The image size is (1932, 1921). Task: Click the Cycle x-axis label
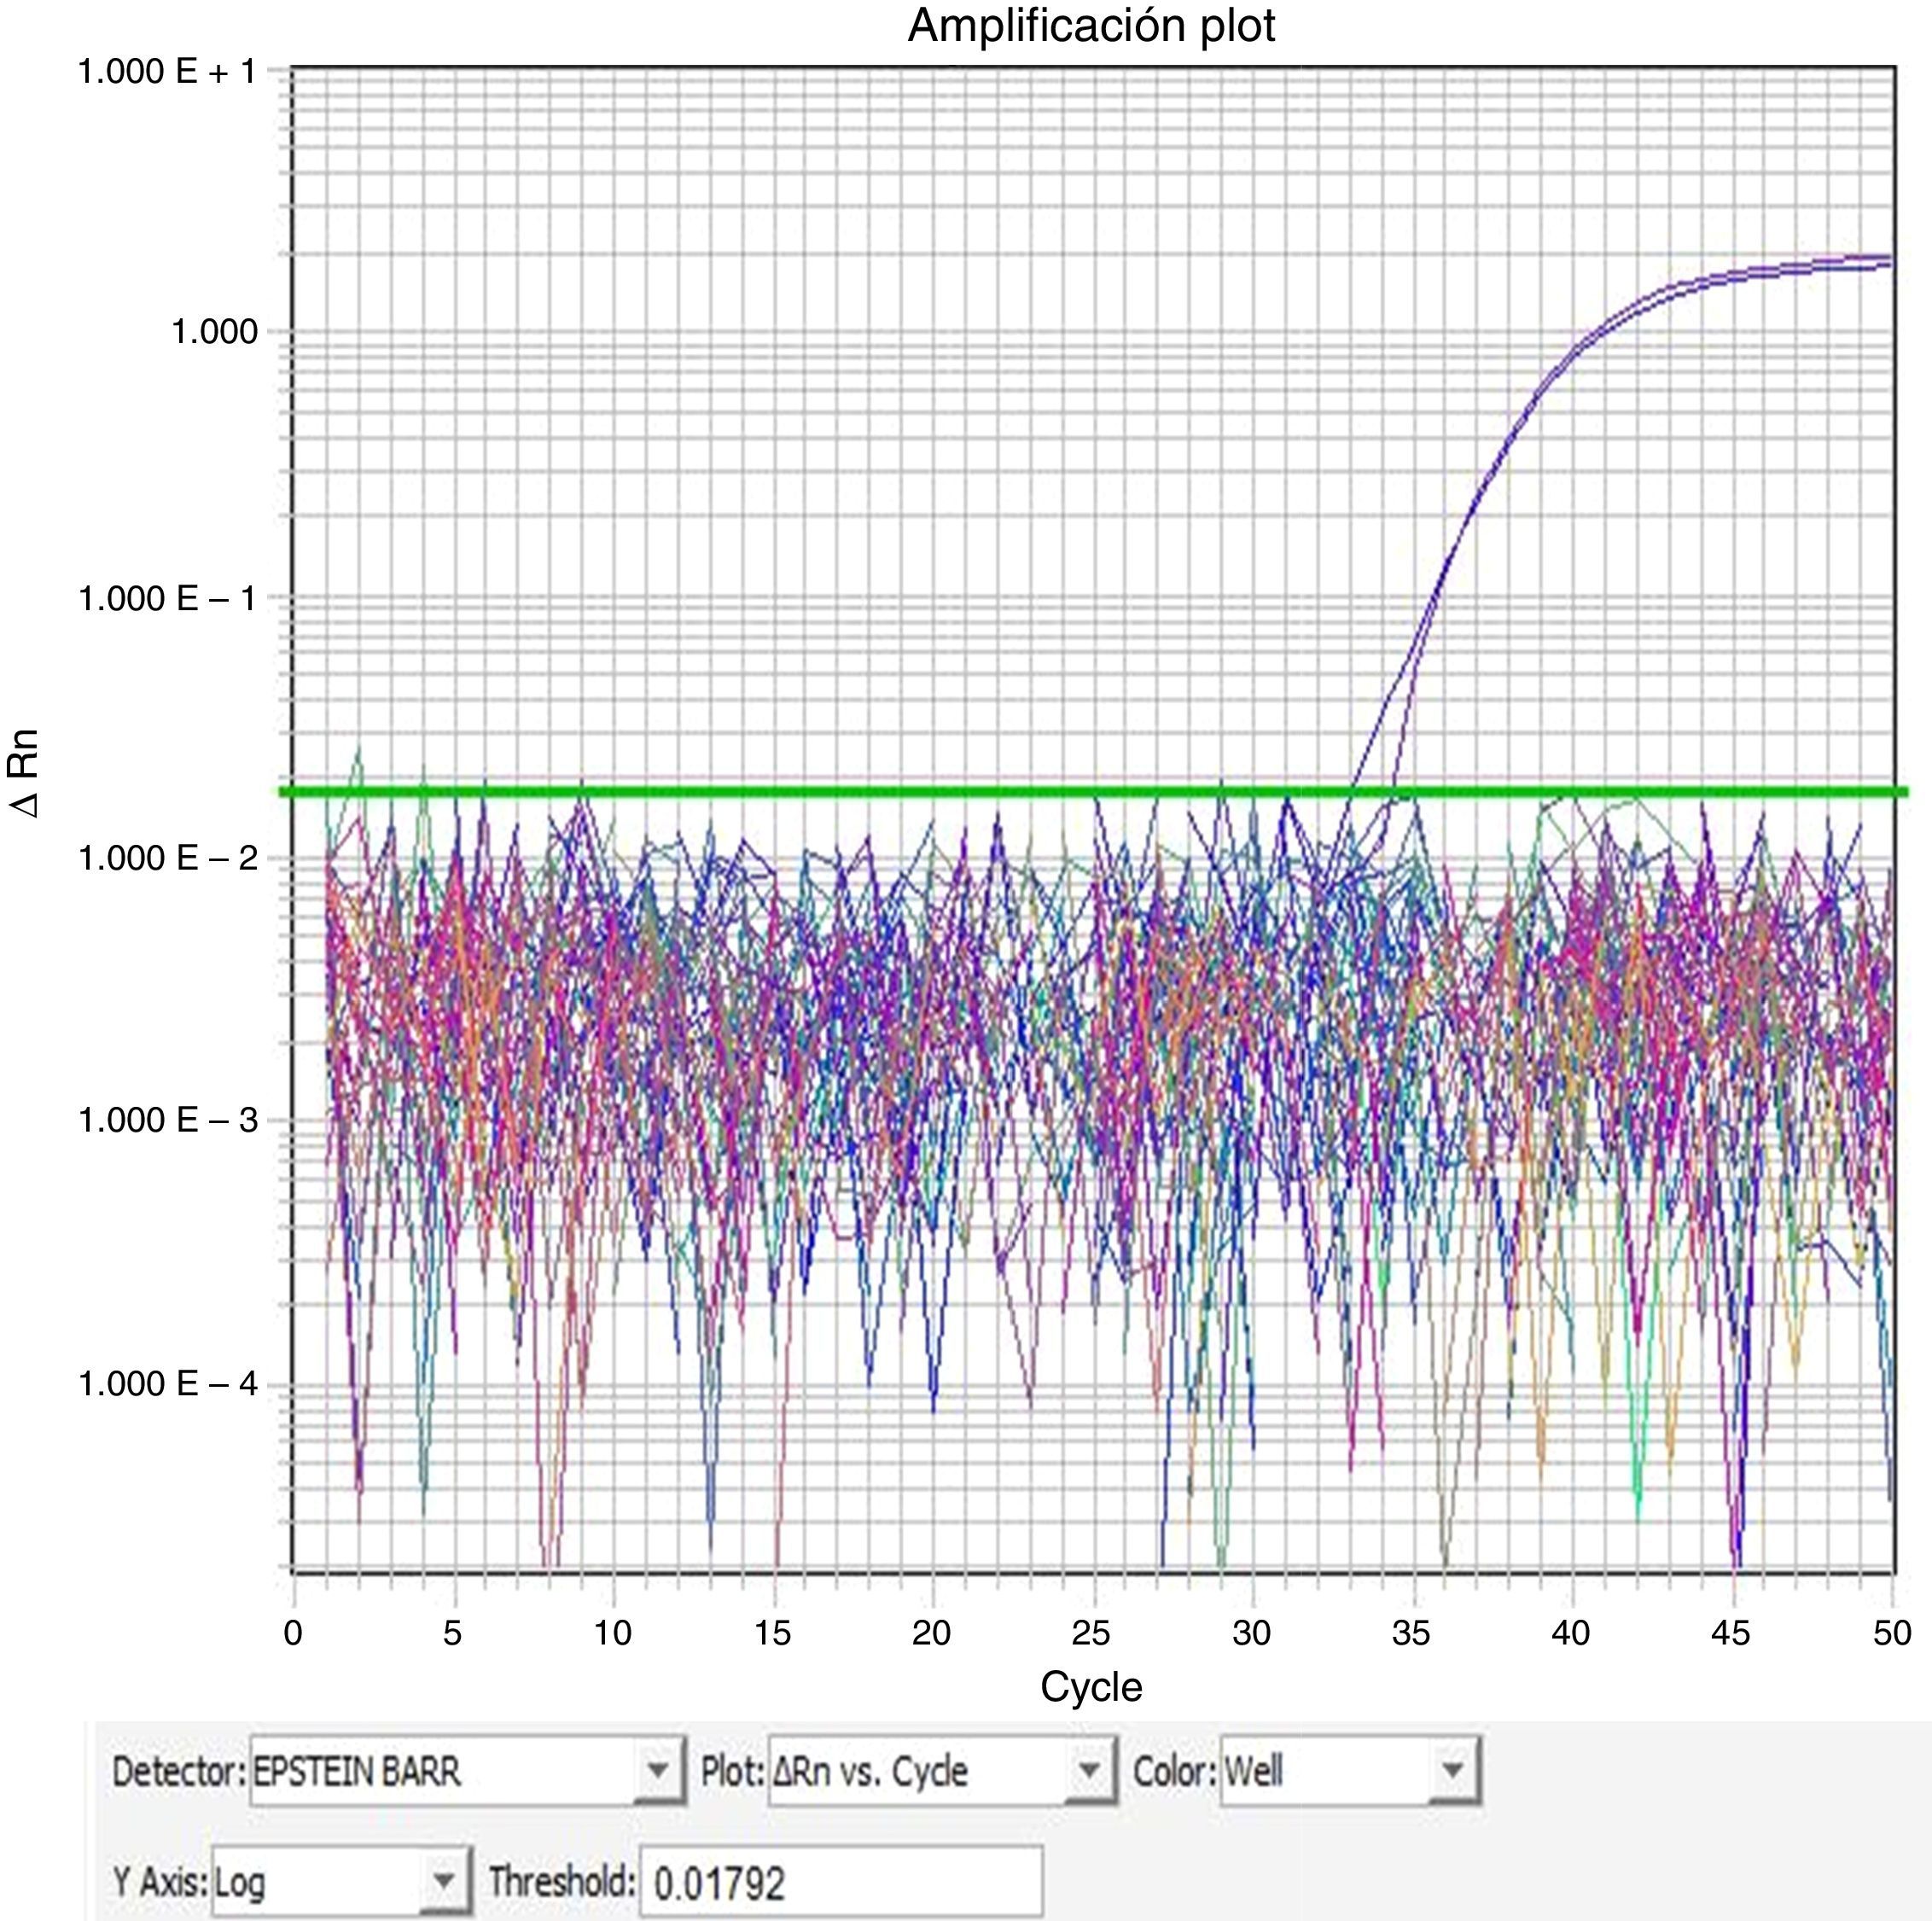click(x=1091, y=1687)
